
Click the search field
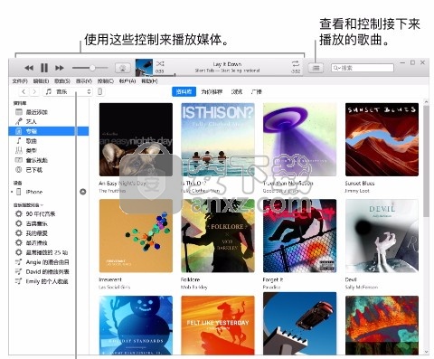[x=363, y=68]
